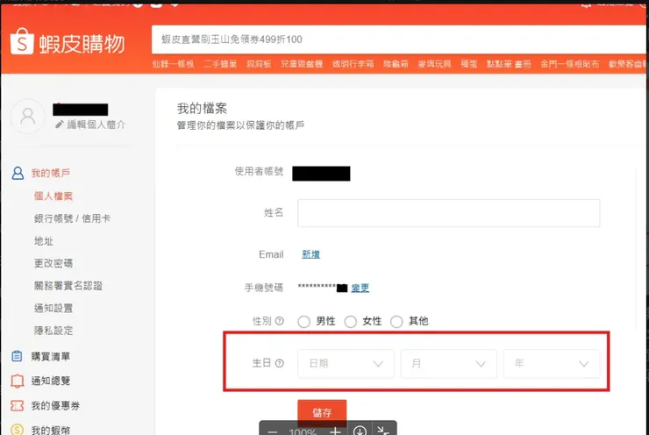Open the 地址 sidebar entry
Image resolution: width=649 pixels, height=435 pixels.
pyautogui.click(x=44, y=240)
